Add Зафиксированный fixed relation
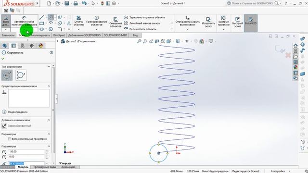Viewport: 308px width, 173px height. pyautogui.click(x=17, y=126)
